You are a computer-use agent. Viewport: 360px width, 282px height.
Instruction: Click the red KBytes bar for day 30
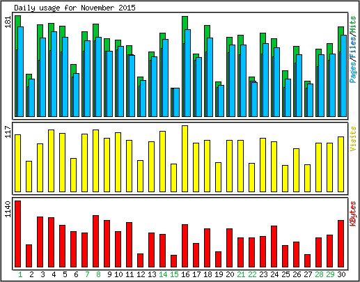point(341,244)
